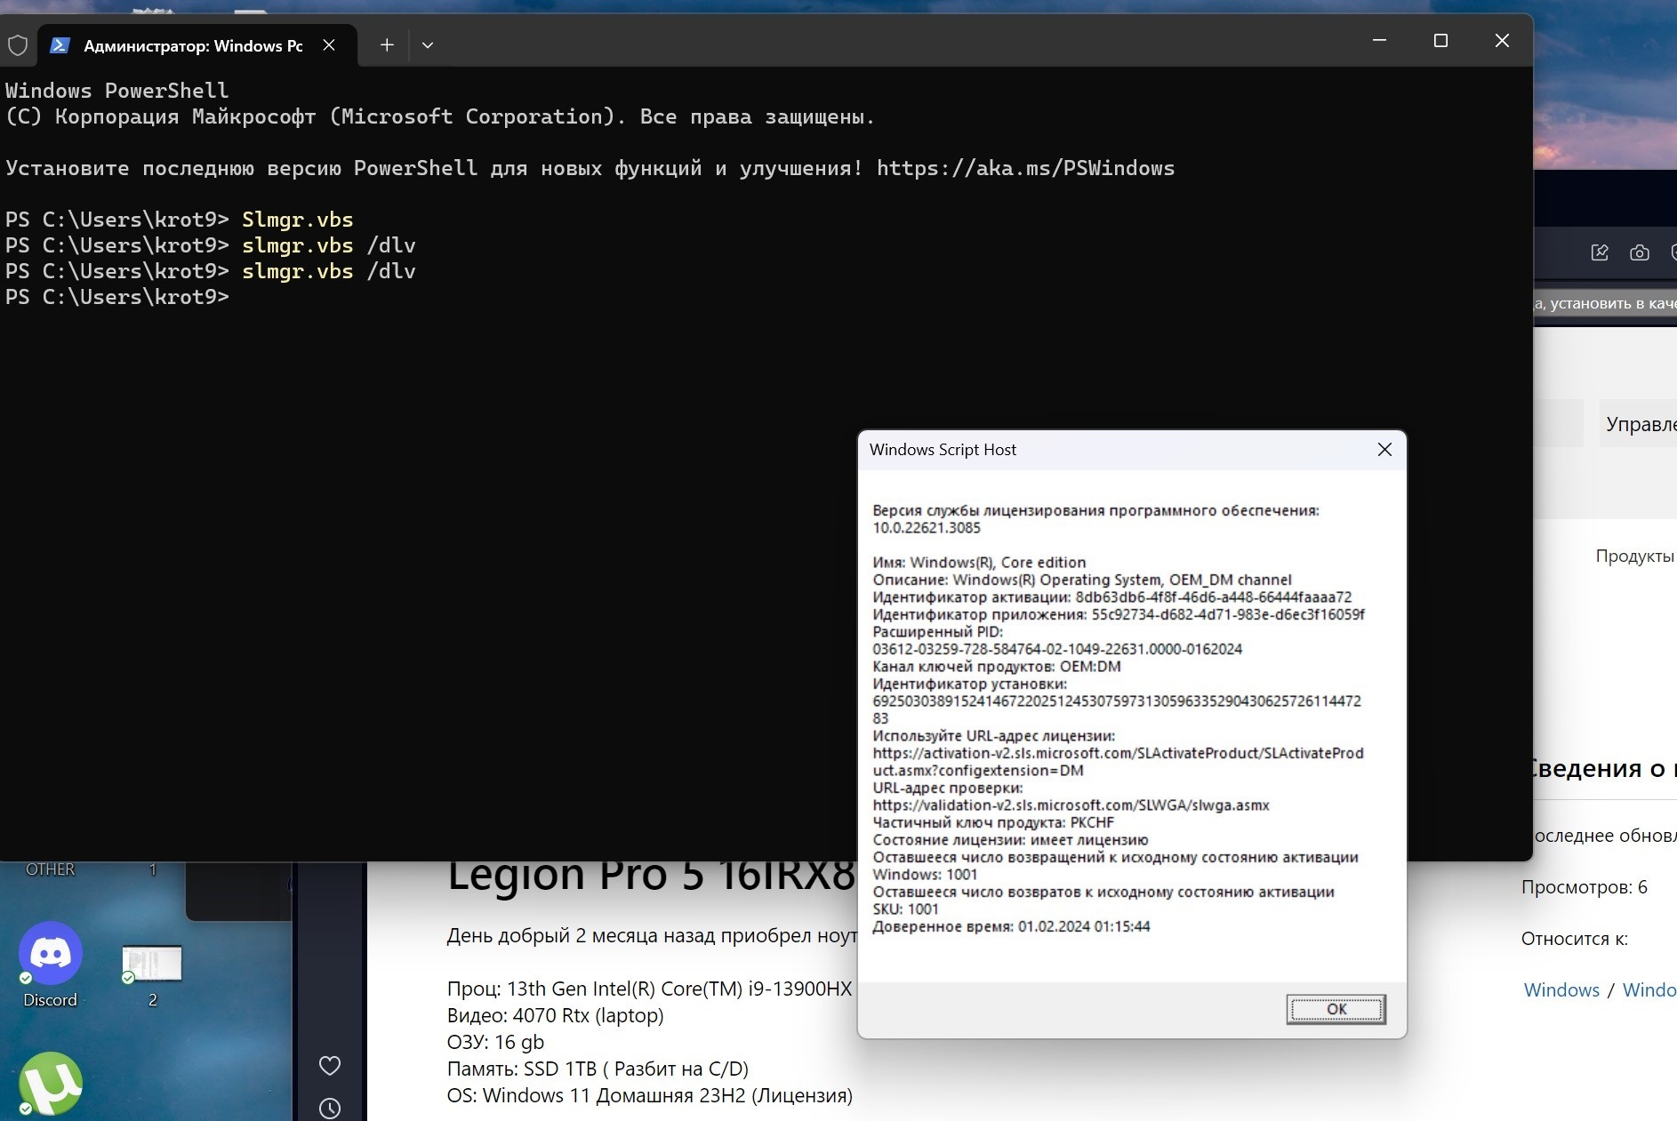Click the clock history icon in sidebar
This screenshot has height=1121, width=1677.
coord(330,1109)
